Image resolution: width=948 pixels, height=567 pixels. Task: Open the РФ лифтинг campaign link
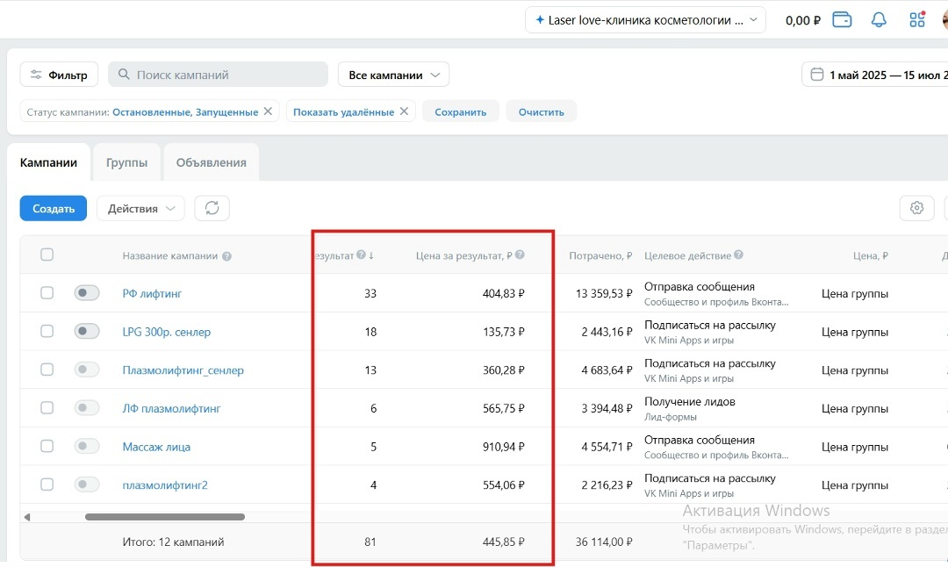[x=152, y=294]
